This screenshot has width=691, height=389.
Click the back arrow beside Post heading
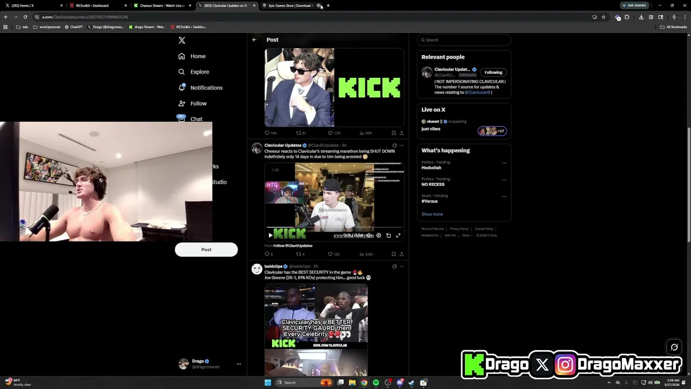(x=254, y=39)
